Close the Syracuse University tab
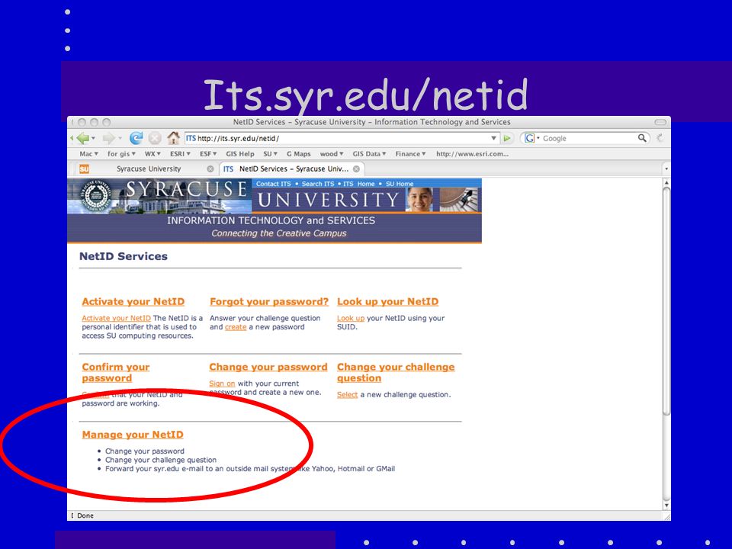Screen dimensions: 732x549 [x=210, y=169]
